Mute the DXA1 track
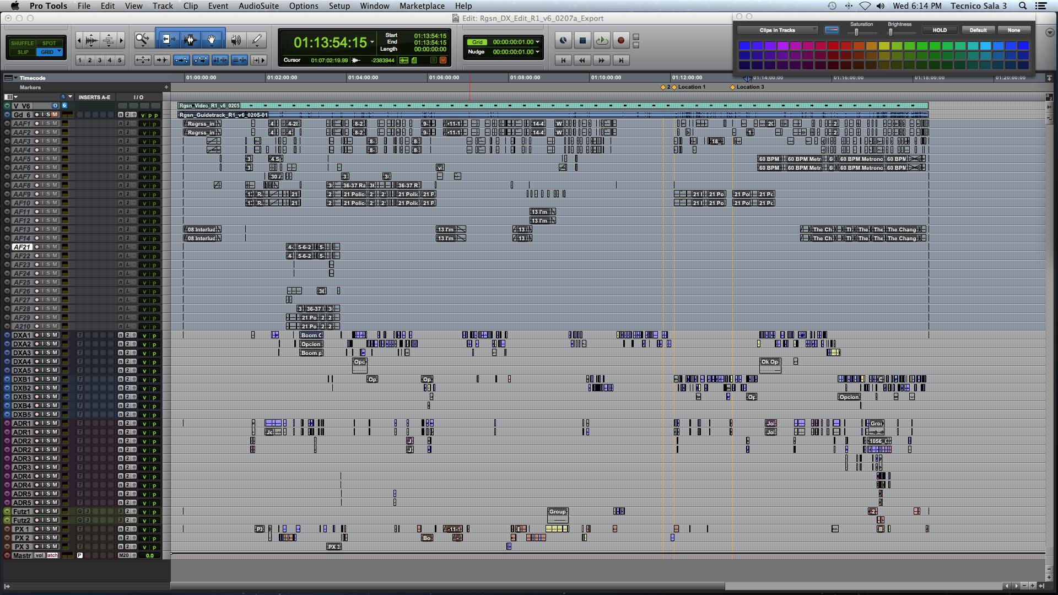This screenshot has width=1058, height=595. (55, 335)
